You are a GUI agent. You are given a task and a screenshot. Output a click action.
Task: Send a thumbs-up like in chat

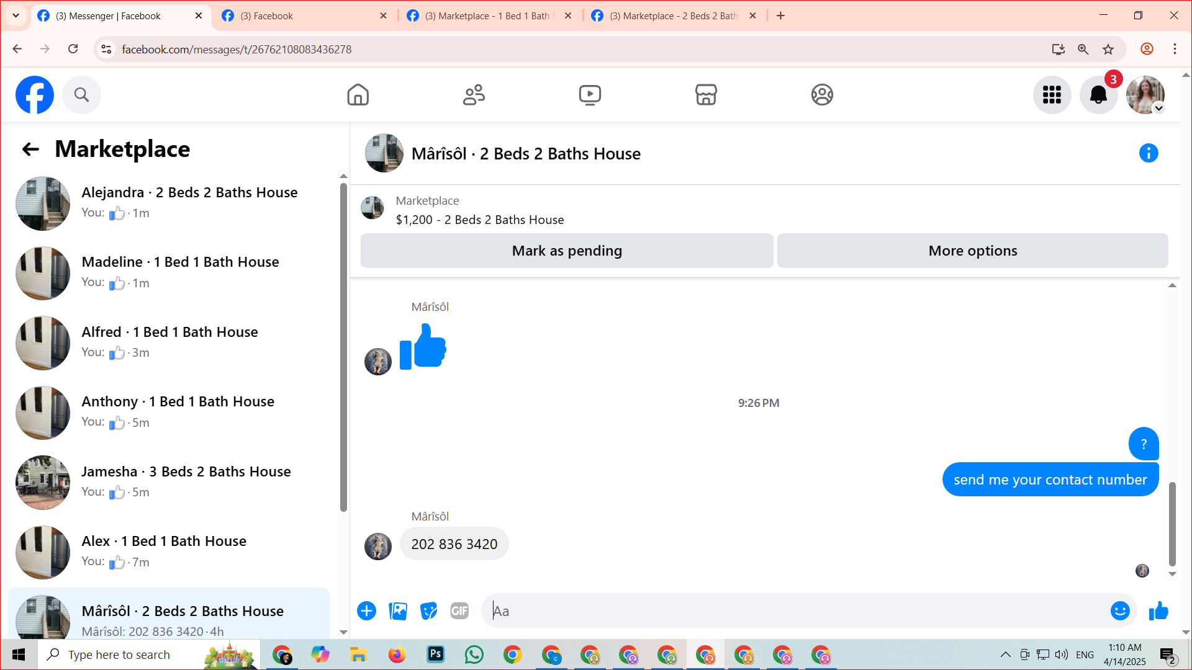tap(1158, 611)
